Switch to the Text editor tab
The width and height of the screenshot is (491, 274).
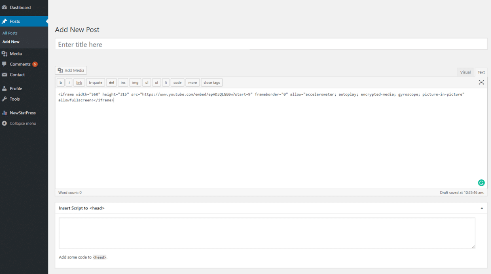pyautogui.click(x=481, y=72)
